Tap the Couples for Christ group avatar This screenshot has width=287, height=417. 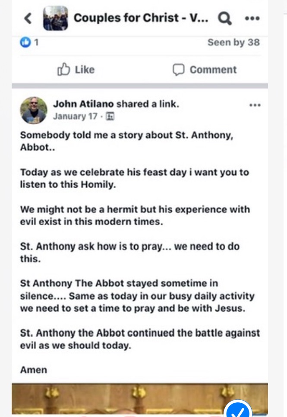tap(56, 18)
